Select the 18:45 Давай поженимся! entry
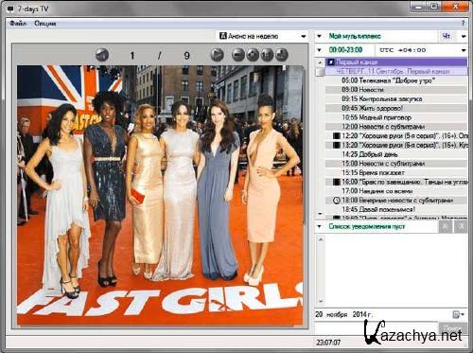 pos(396,209)
